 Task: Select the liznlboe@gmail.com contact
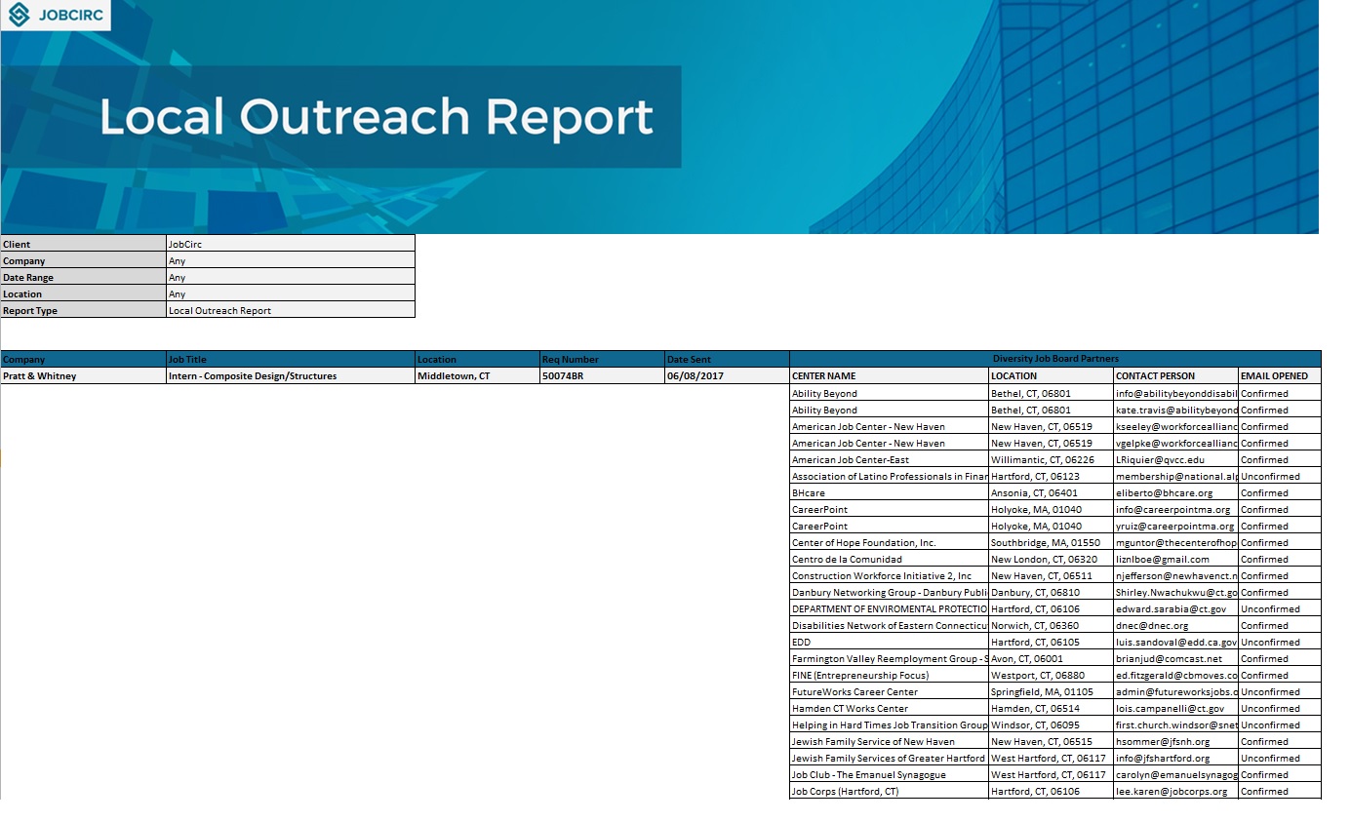pyautogui.click(x=1176, y=559)
